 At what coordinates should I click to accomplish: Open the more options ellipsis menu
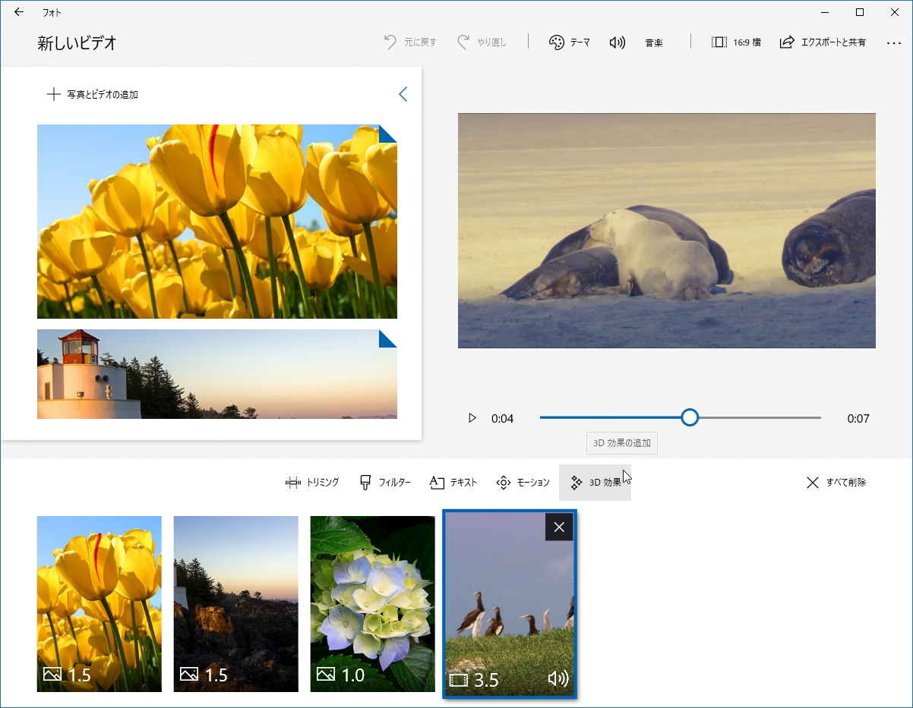tap(893, 42)
